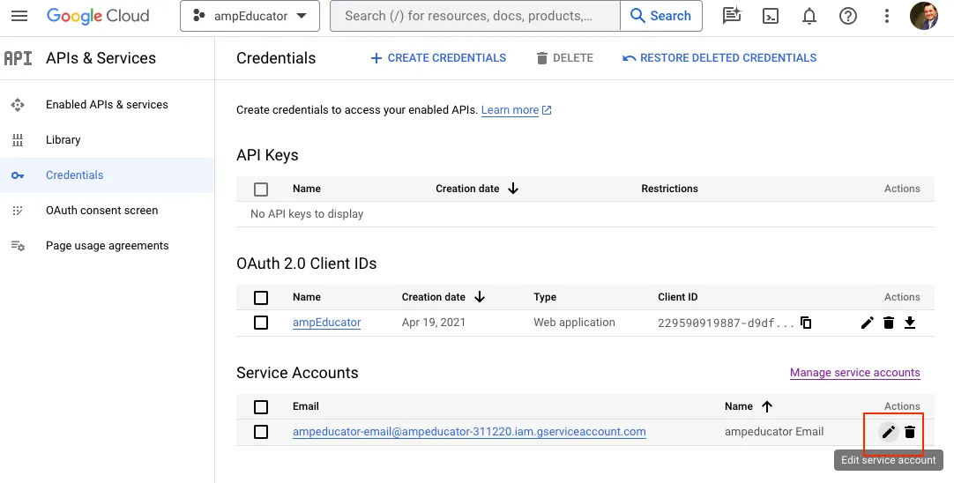Copy the ampEducator OAuth client ID
The image size is (954, 483).
(806, 323)
